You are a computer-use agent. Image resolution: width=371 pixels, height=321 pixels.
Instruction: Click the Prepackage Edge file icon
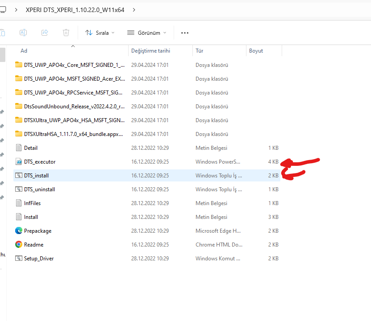pos(19,230)
